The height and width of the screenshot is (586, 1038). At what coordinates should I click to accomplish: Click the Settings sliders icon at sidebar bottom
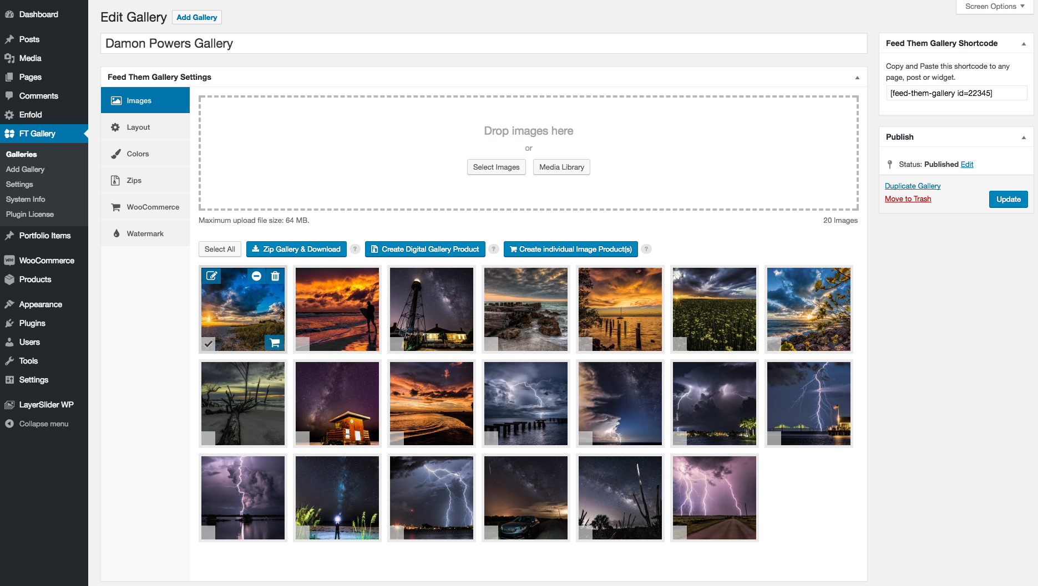9,380
